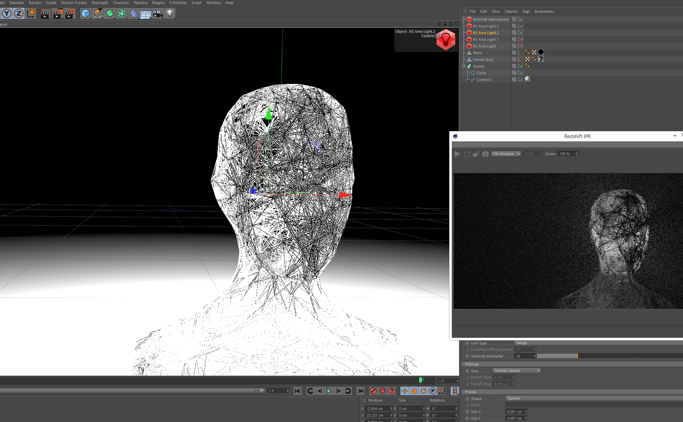Click Render to Picture Viewer icon
The image size is (683, 422).
pyautogui.click(x=58, y=13)
